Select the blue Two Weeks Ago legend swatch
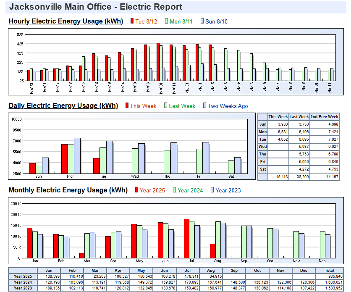 click(205, 106)
